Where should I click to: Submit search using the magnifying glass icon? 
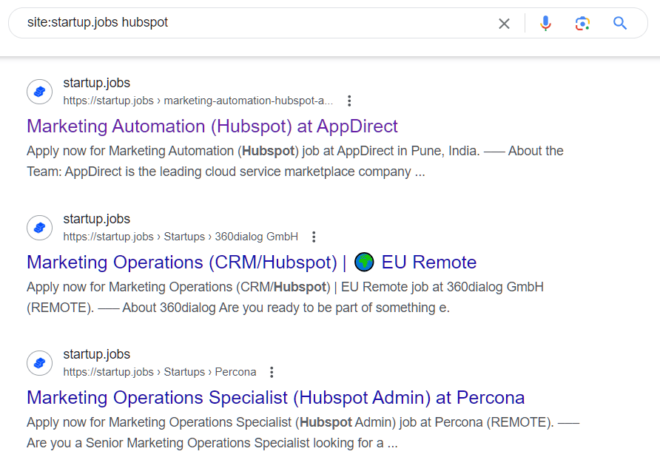(x=620, y=24)
